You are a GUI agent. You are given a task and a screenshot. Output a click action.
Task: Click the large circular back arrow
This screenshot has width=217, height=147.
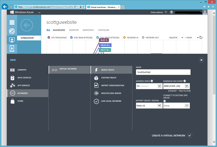coord(27,25)
